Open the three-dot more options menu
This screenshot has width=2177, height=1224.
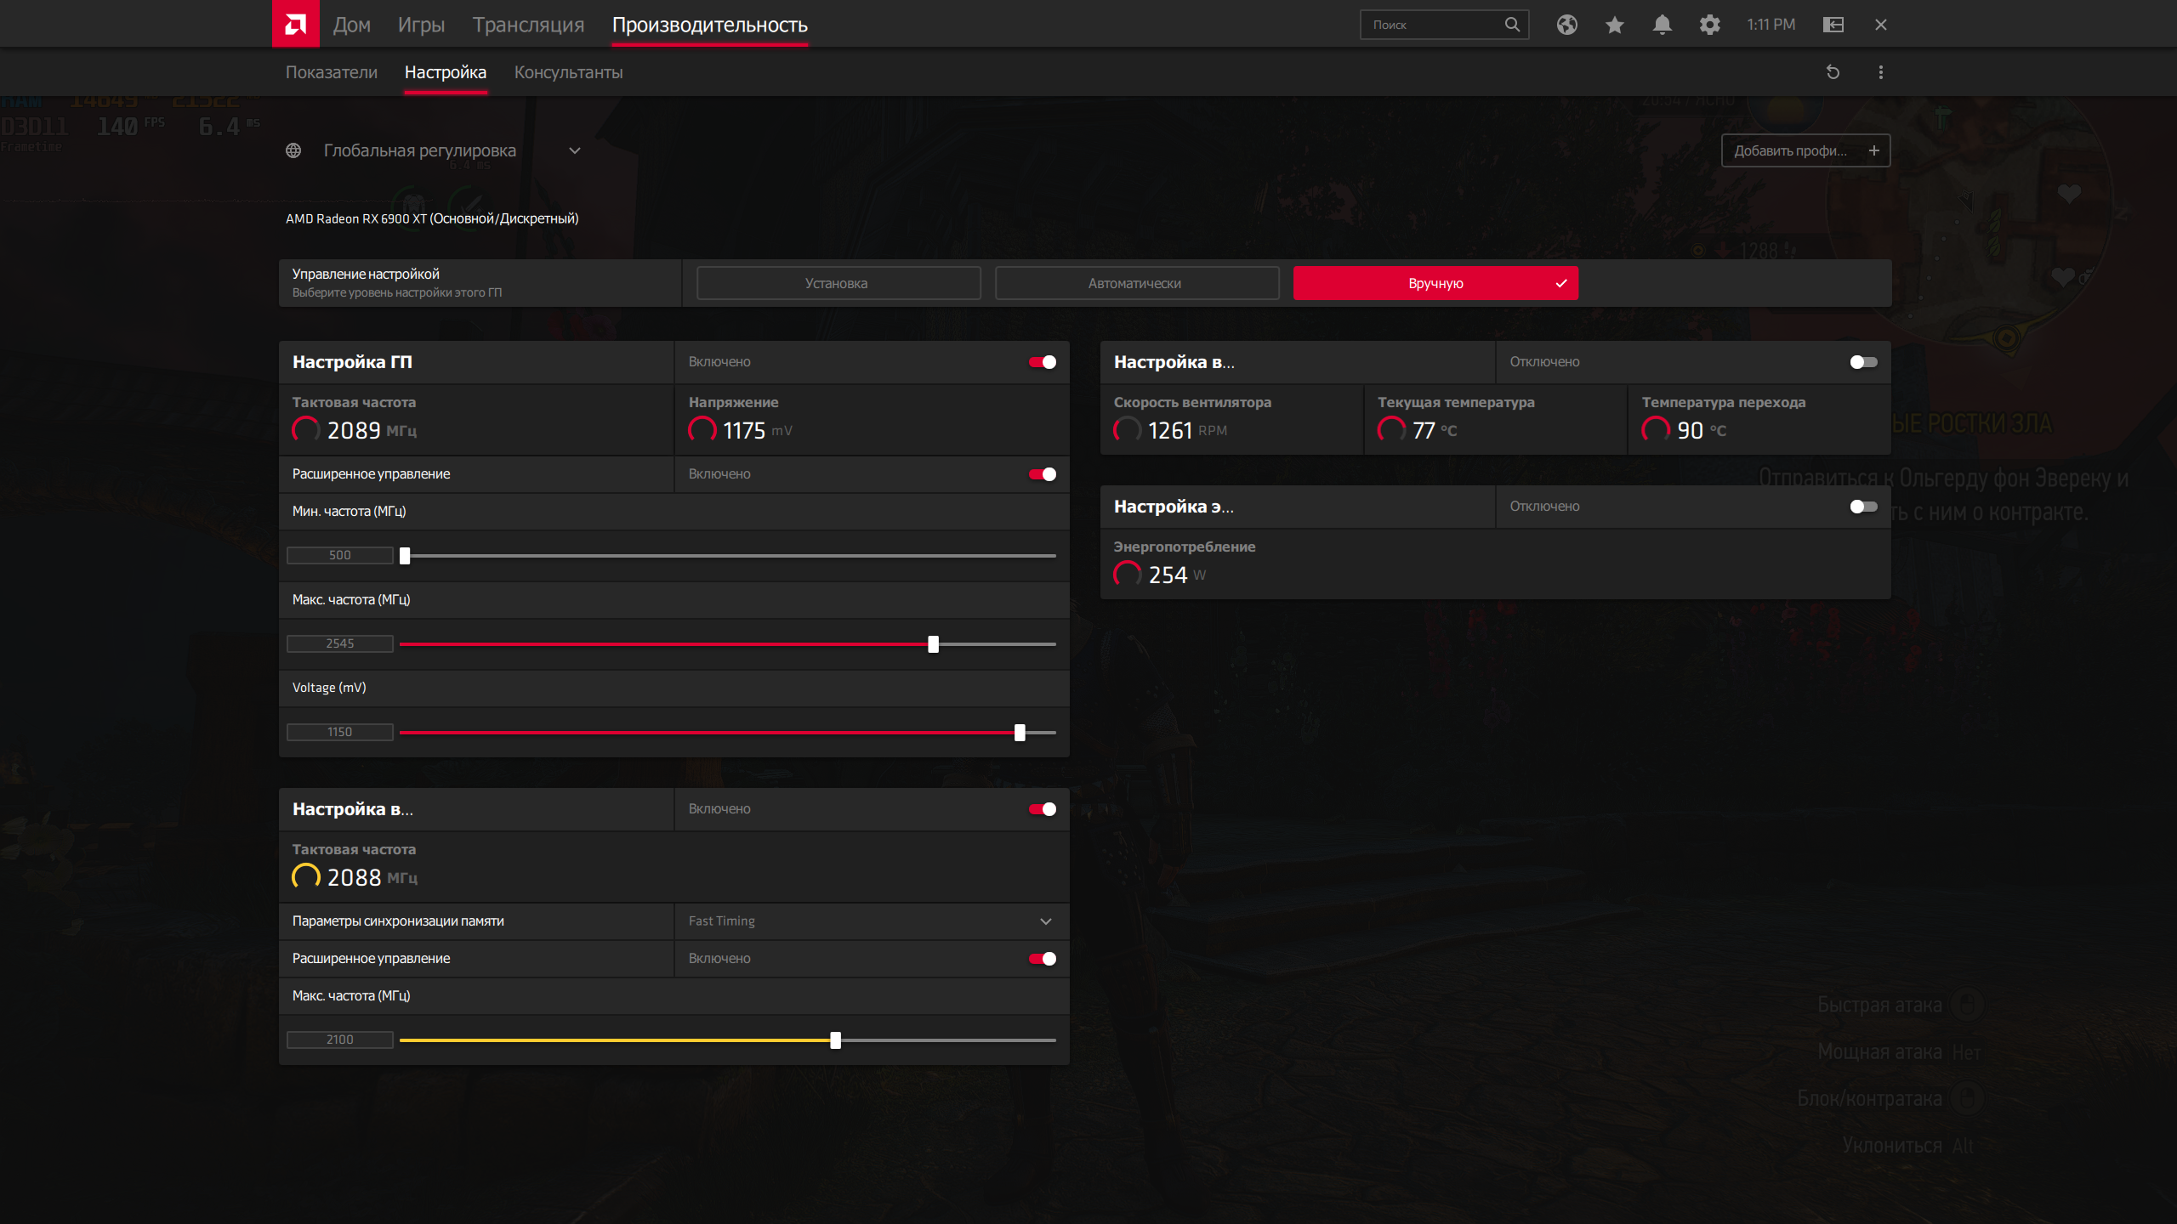1880,72
